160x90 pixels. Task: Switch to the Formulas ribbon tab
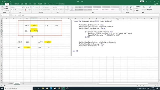[22, 4]
